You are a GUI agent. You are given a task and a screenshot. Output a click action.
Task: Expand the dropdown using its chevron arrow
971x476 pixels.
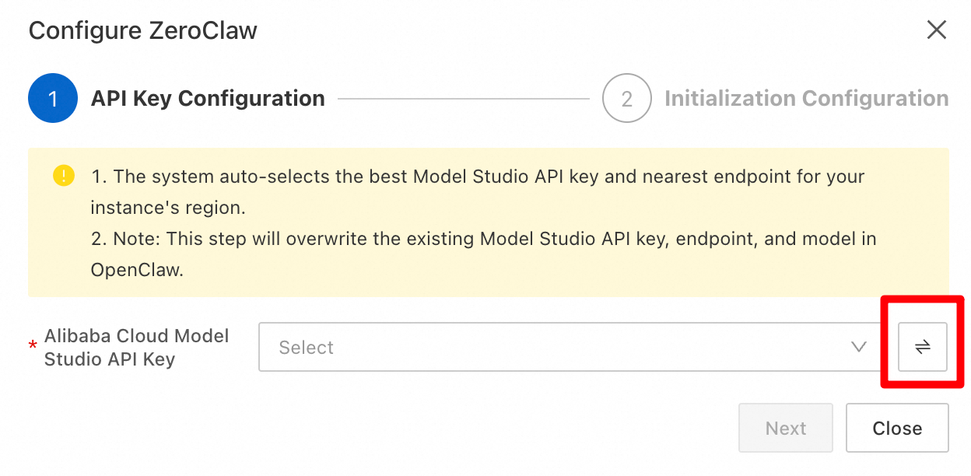coord(859,347)
